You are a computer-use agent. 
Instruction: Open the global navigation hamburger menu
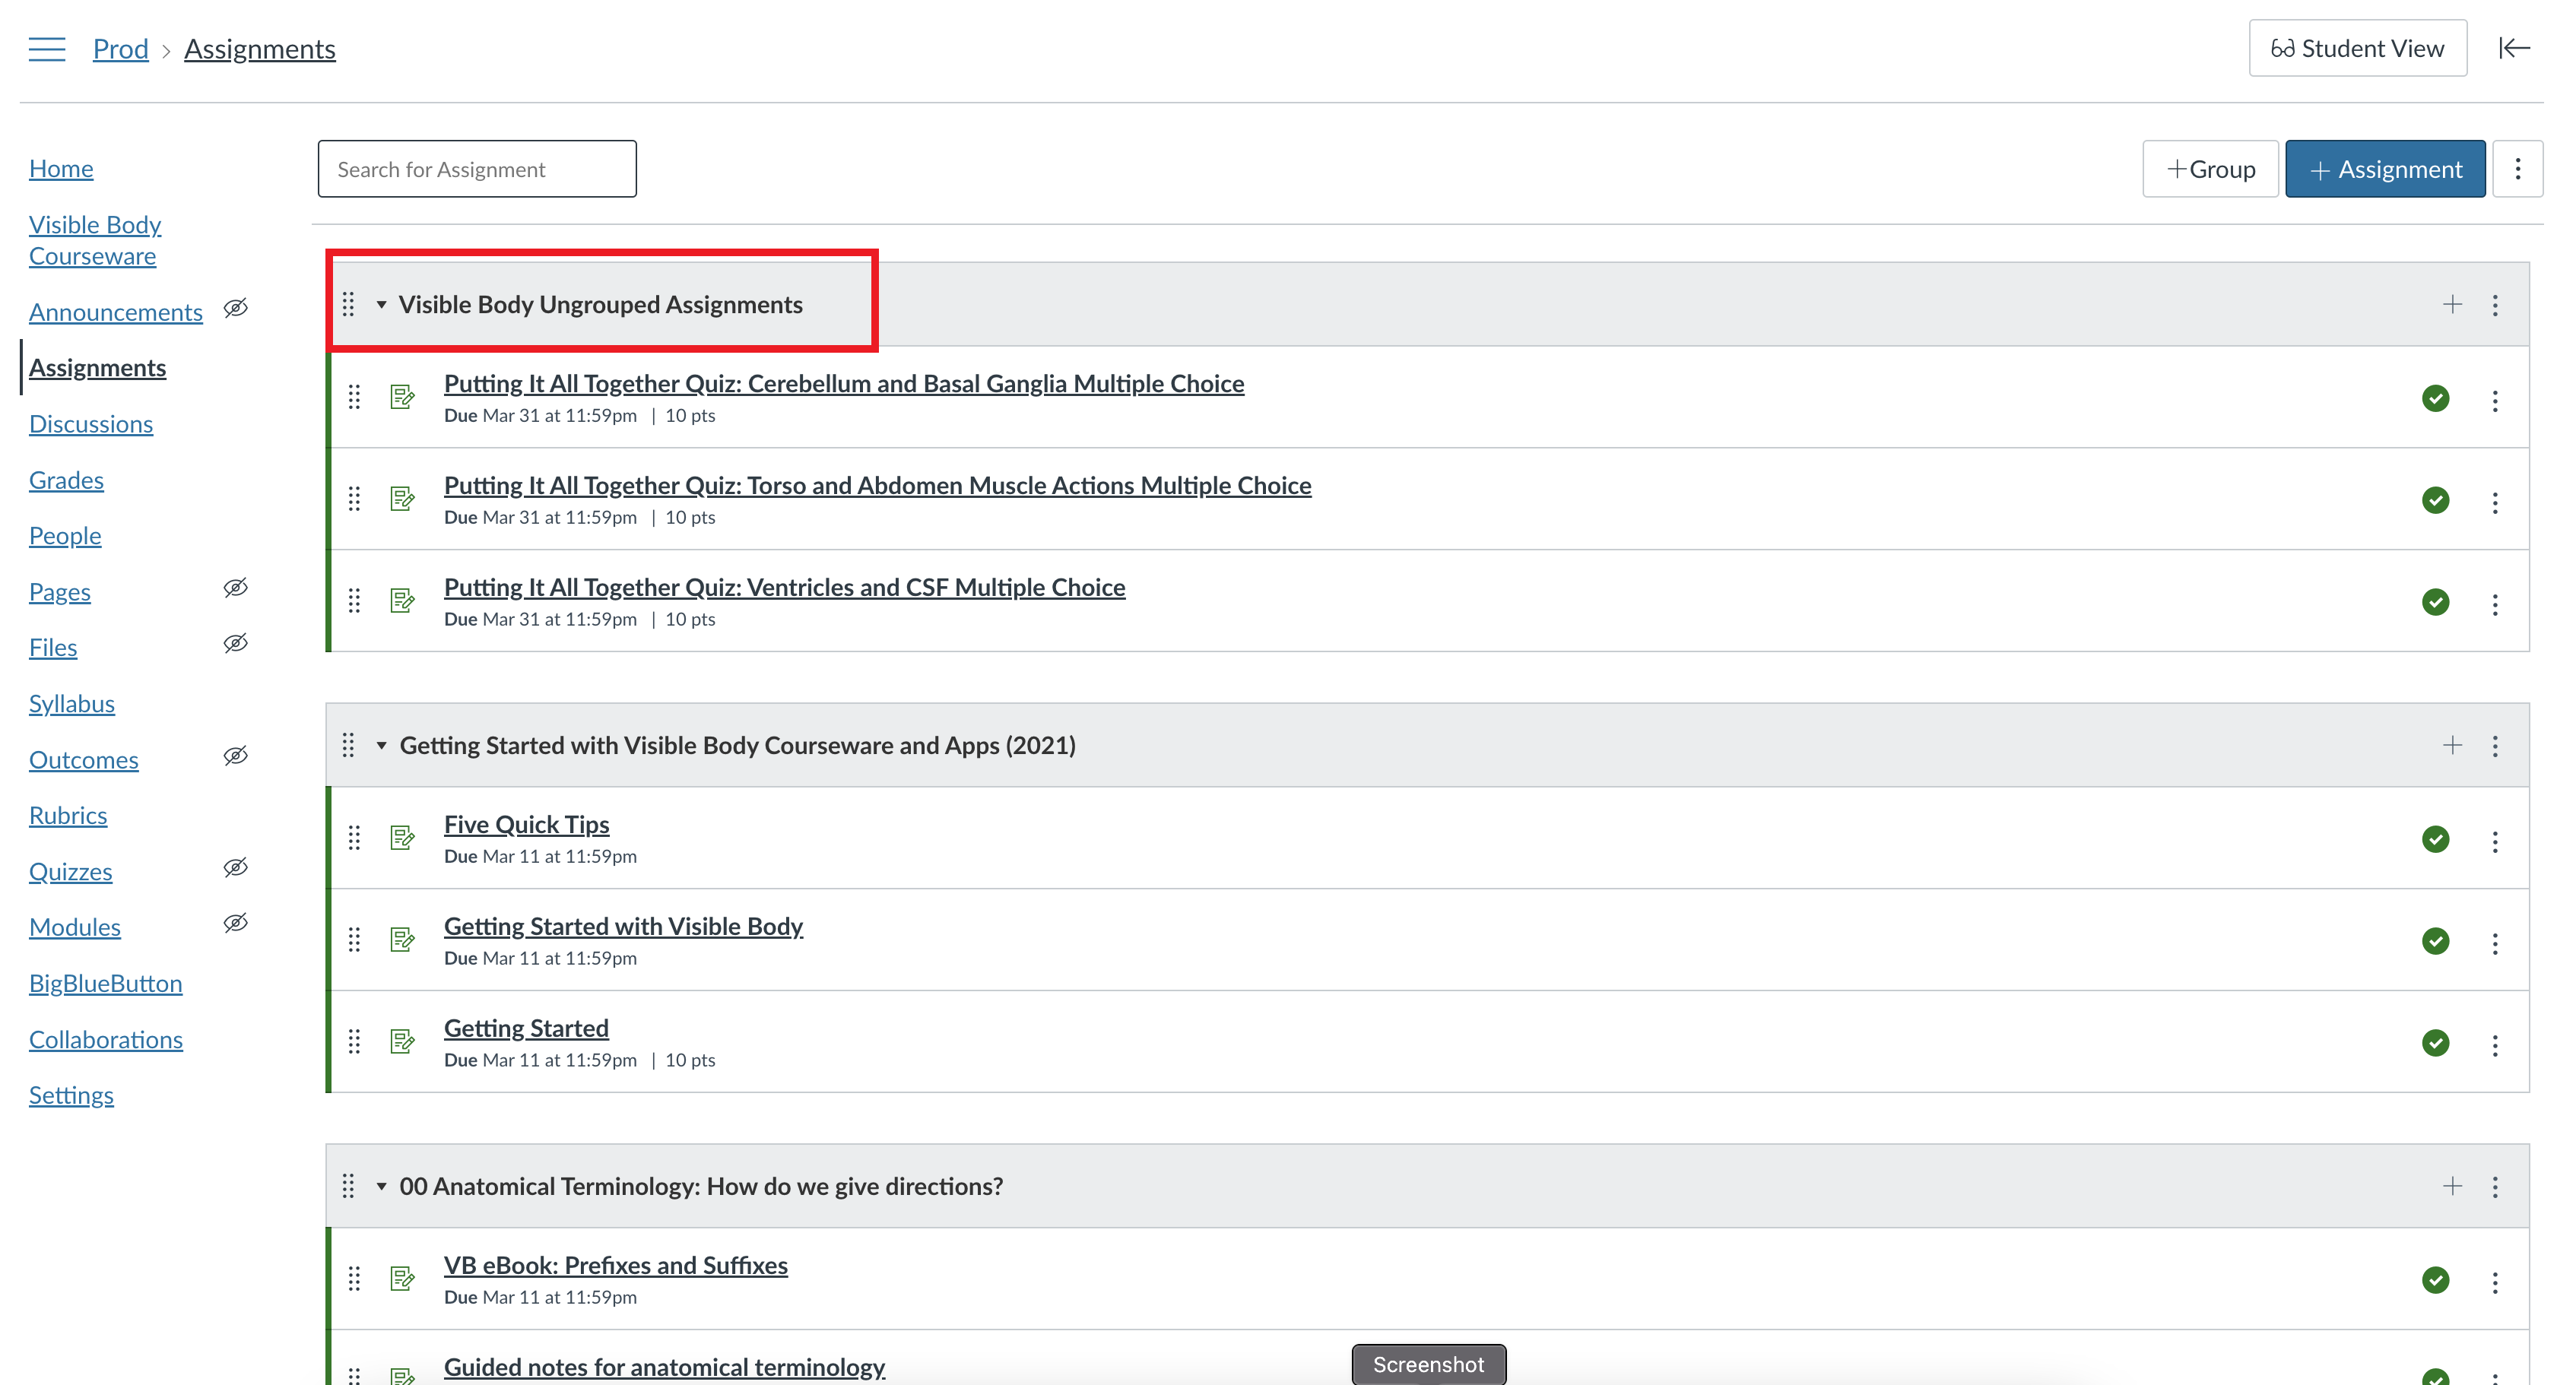[46, 47]
